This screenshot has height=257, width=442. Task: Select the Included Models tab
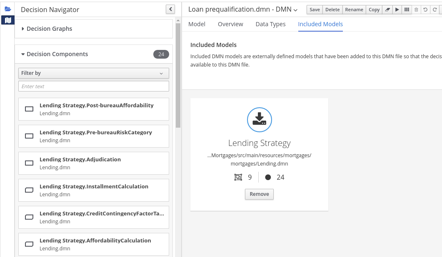coord(320,24)
